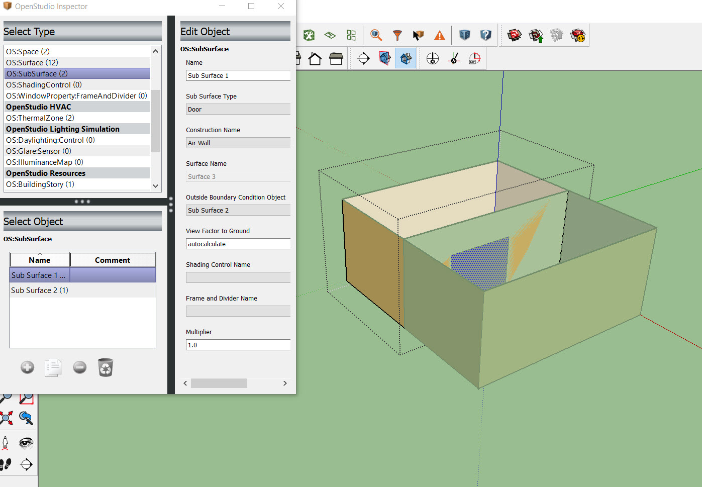Image resolution: width=702 pixels, height=487 pixels.
Task: Click the Name field containing Sub Surface 1
Action: tap(238, 75)
